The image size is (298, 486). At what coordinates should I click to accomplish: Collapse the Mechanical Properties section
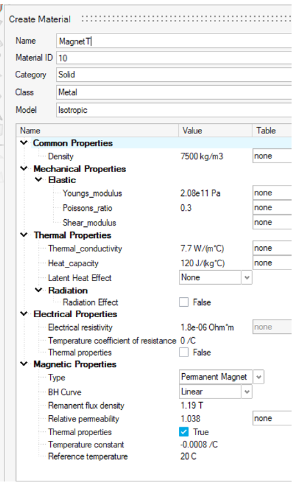pos(24,168)
